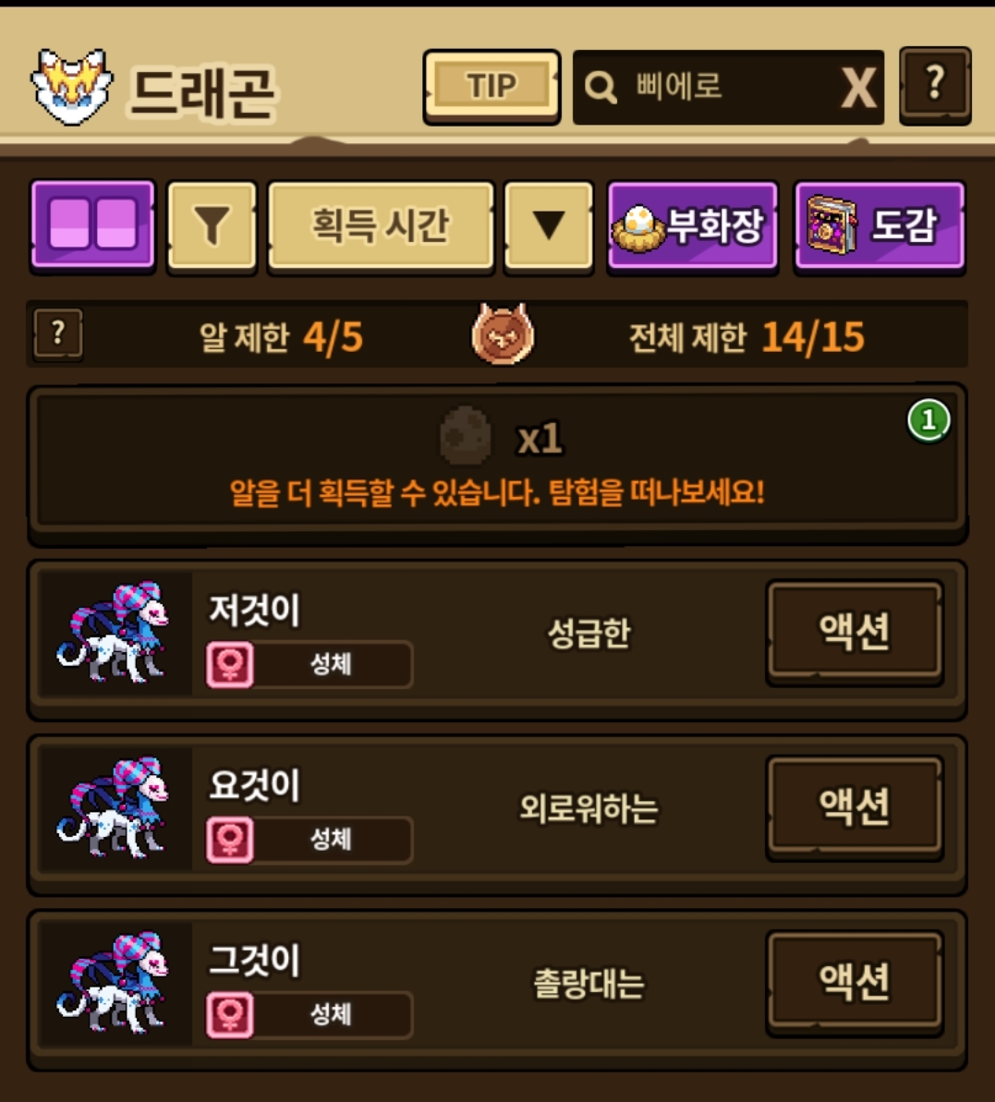
Task: Tap the green number 1 notification badge
Action: click(x=928, y=420)
